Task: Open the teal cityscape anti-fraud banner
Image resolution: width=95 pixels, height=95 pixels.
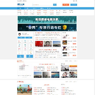Action: 47,20
